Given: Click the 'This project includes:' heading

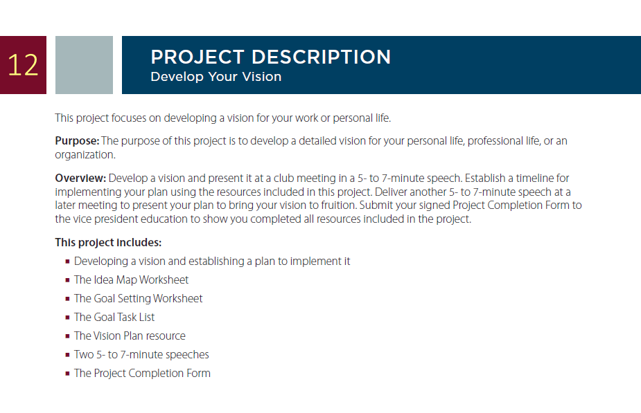Looking at the screenshot, I should pyautogui.click(x=108, y=242).
